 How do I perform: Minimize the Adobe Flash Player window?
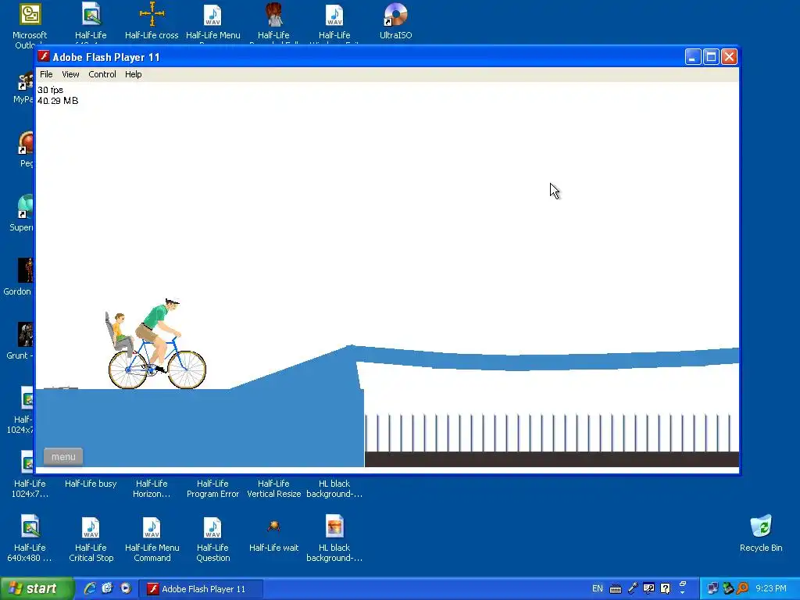click(x=692, y=56)
